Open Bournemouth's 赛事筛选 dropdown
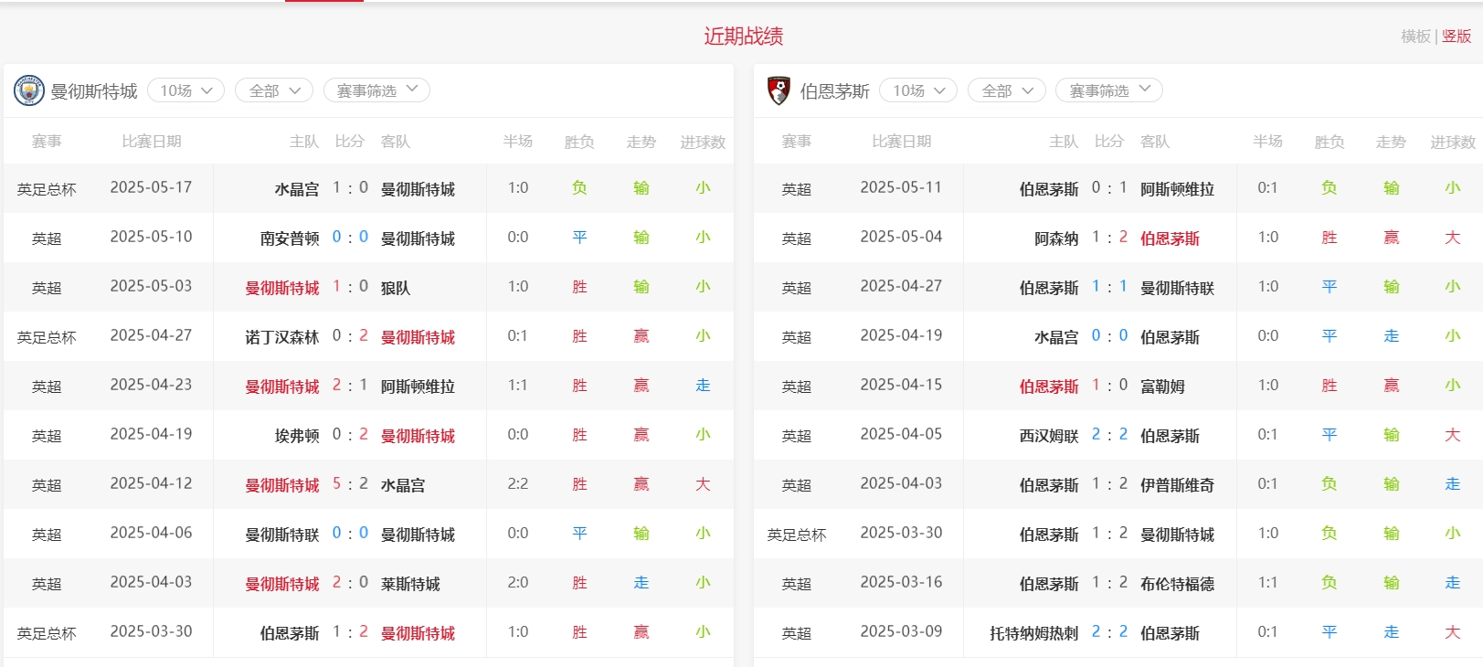 click(1108, 90)
